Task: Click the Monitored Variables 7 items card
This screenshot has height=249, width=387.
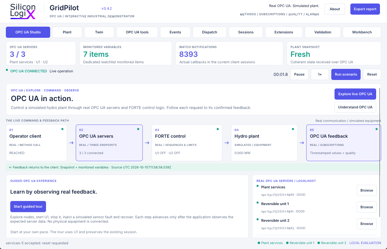Action: pyautogui.click(x=126, y=53)
